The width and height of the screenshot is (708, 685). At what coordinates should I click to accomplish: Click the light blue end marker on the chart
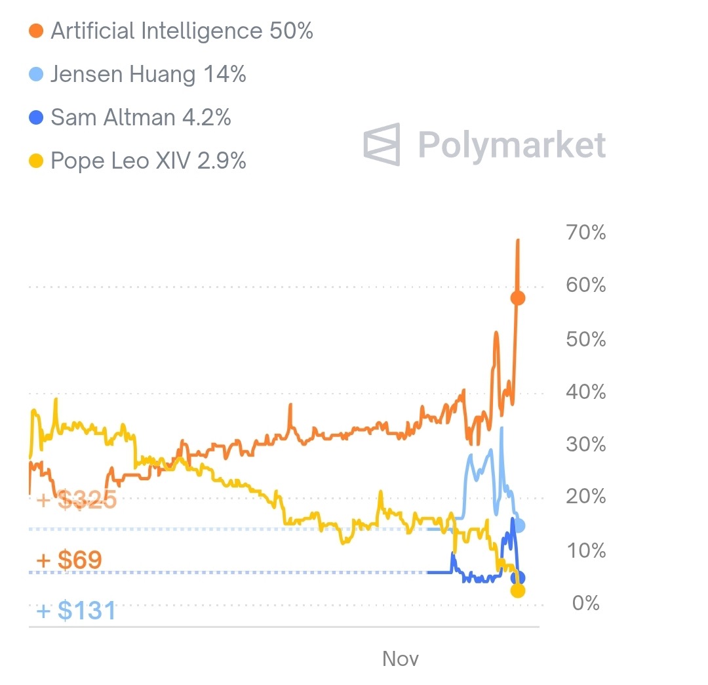[519, 526]
